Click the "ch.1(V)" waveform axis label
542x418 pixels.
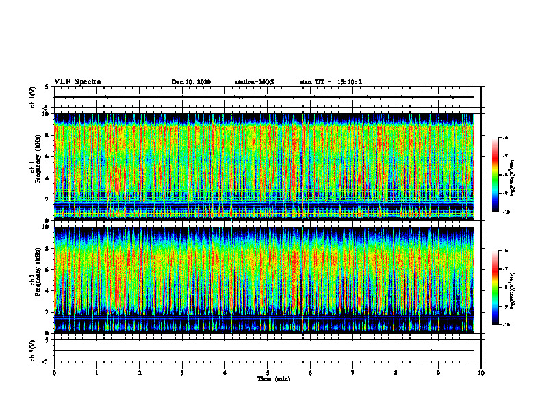(x=32, y=97)
